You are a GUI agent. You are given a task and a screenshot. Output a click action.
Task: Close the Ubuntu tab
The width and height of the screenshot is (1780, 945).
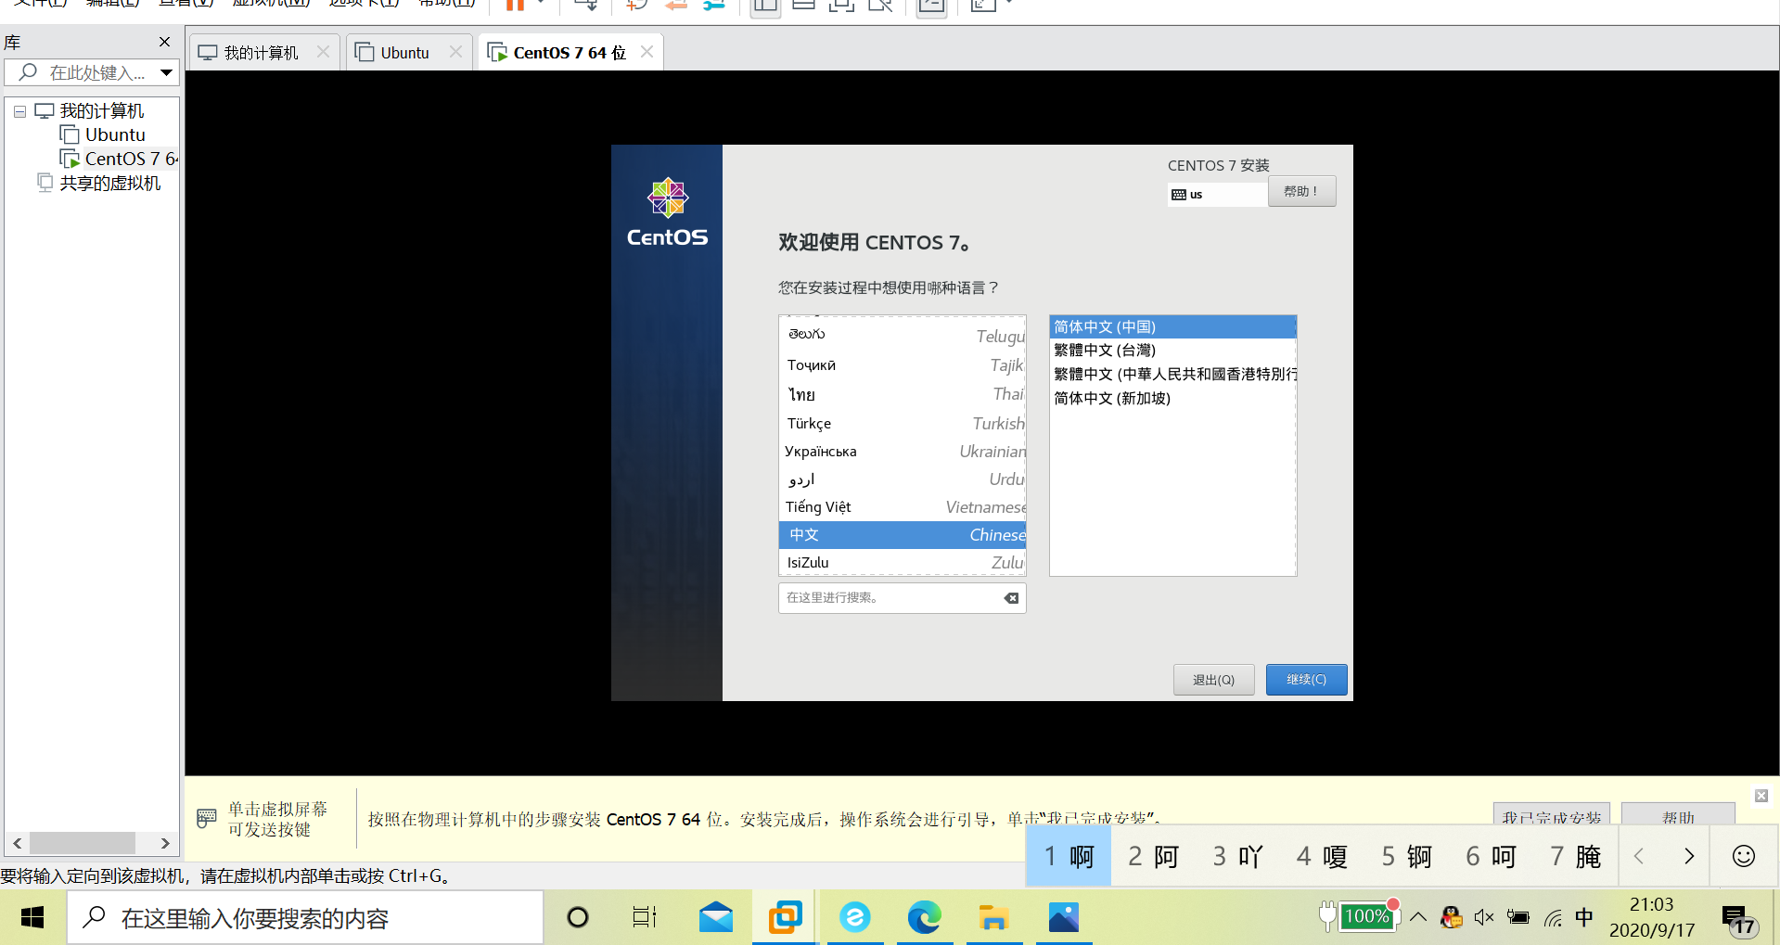pos(455,52)
